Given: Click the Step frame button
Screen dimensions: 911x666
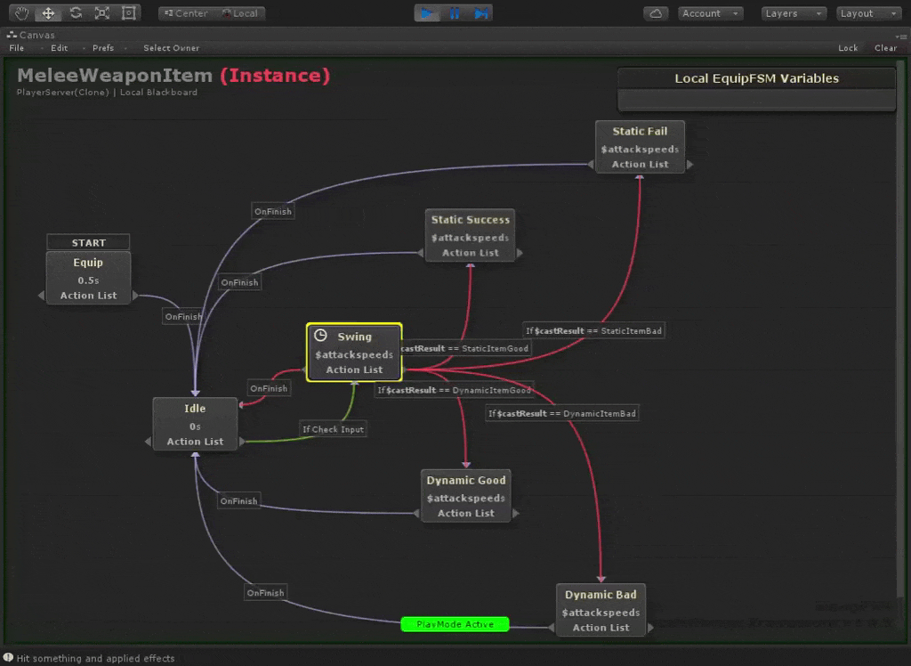Looking at the screenshot, I should [x=480, y=13].
